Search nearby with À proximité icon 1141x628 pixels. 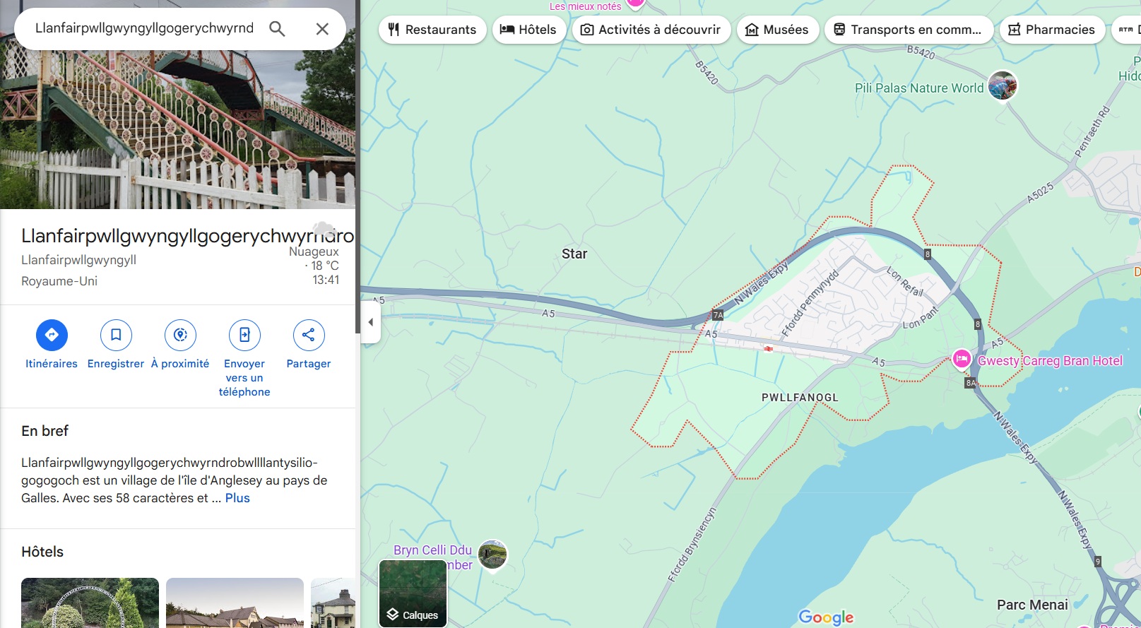tap(180, 335)
